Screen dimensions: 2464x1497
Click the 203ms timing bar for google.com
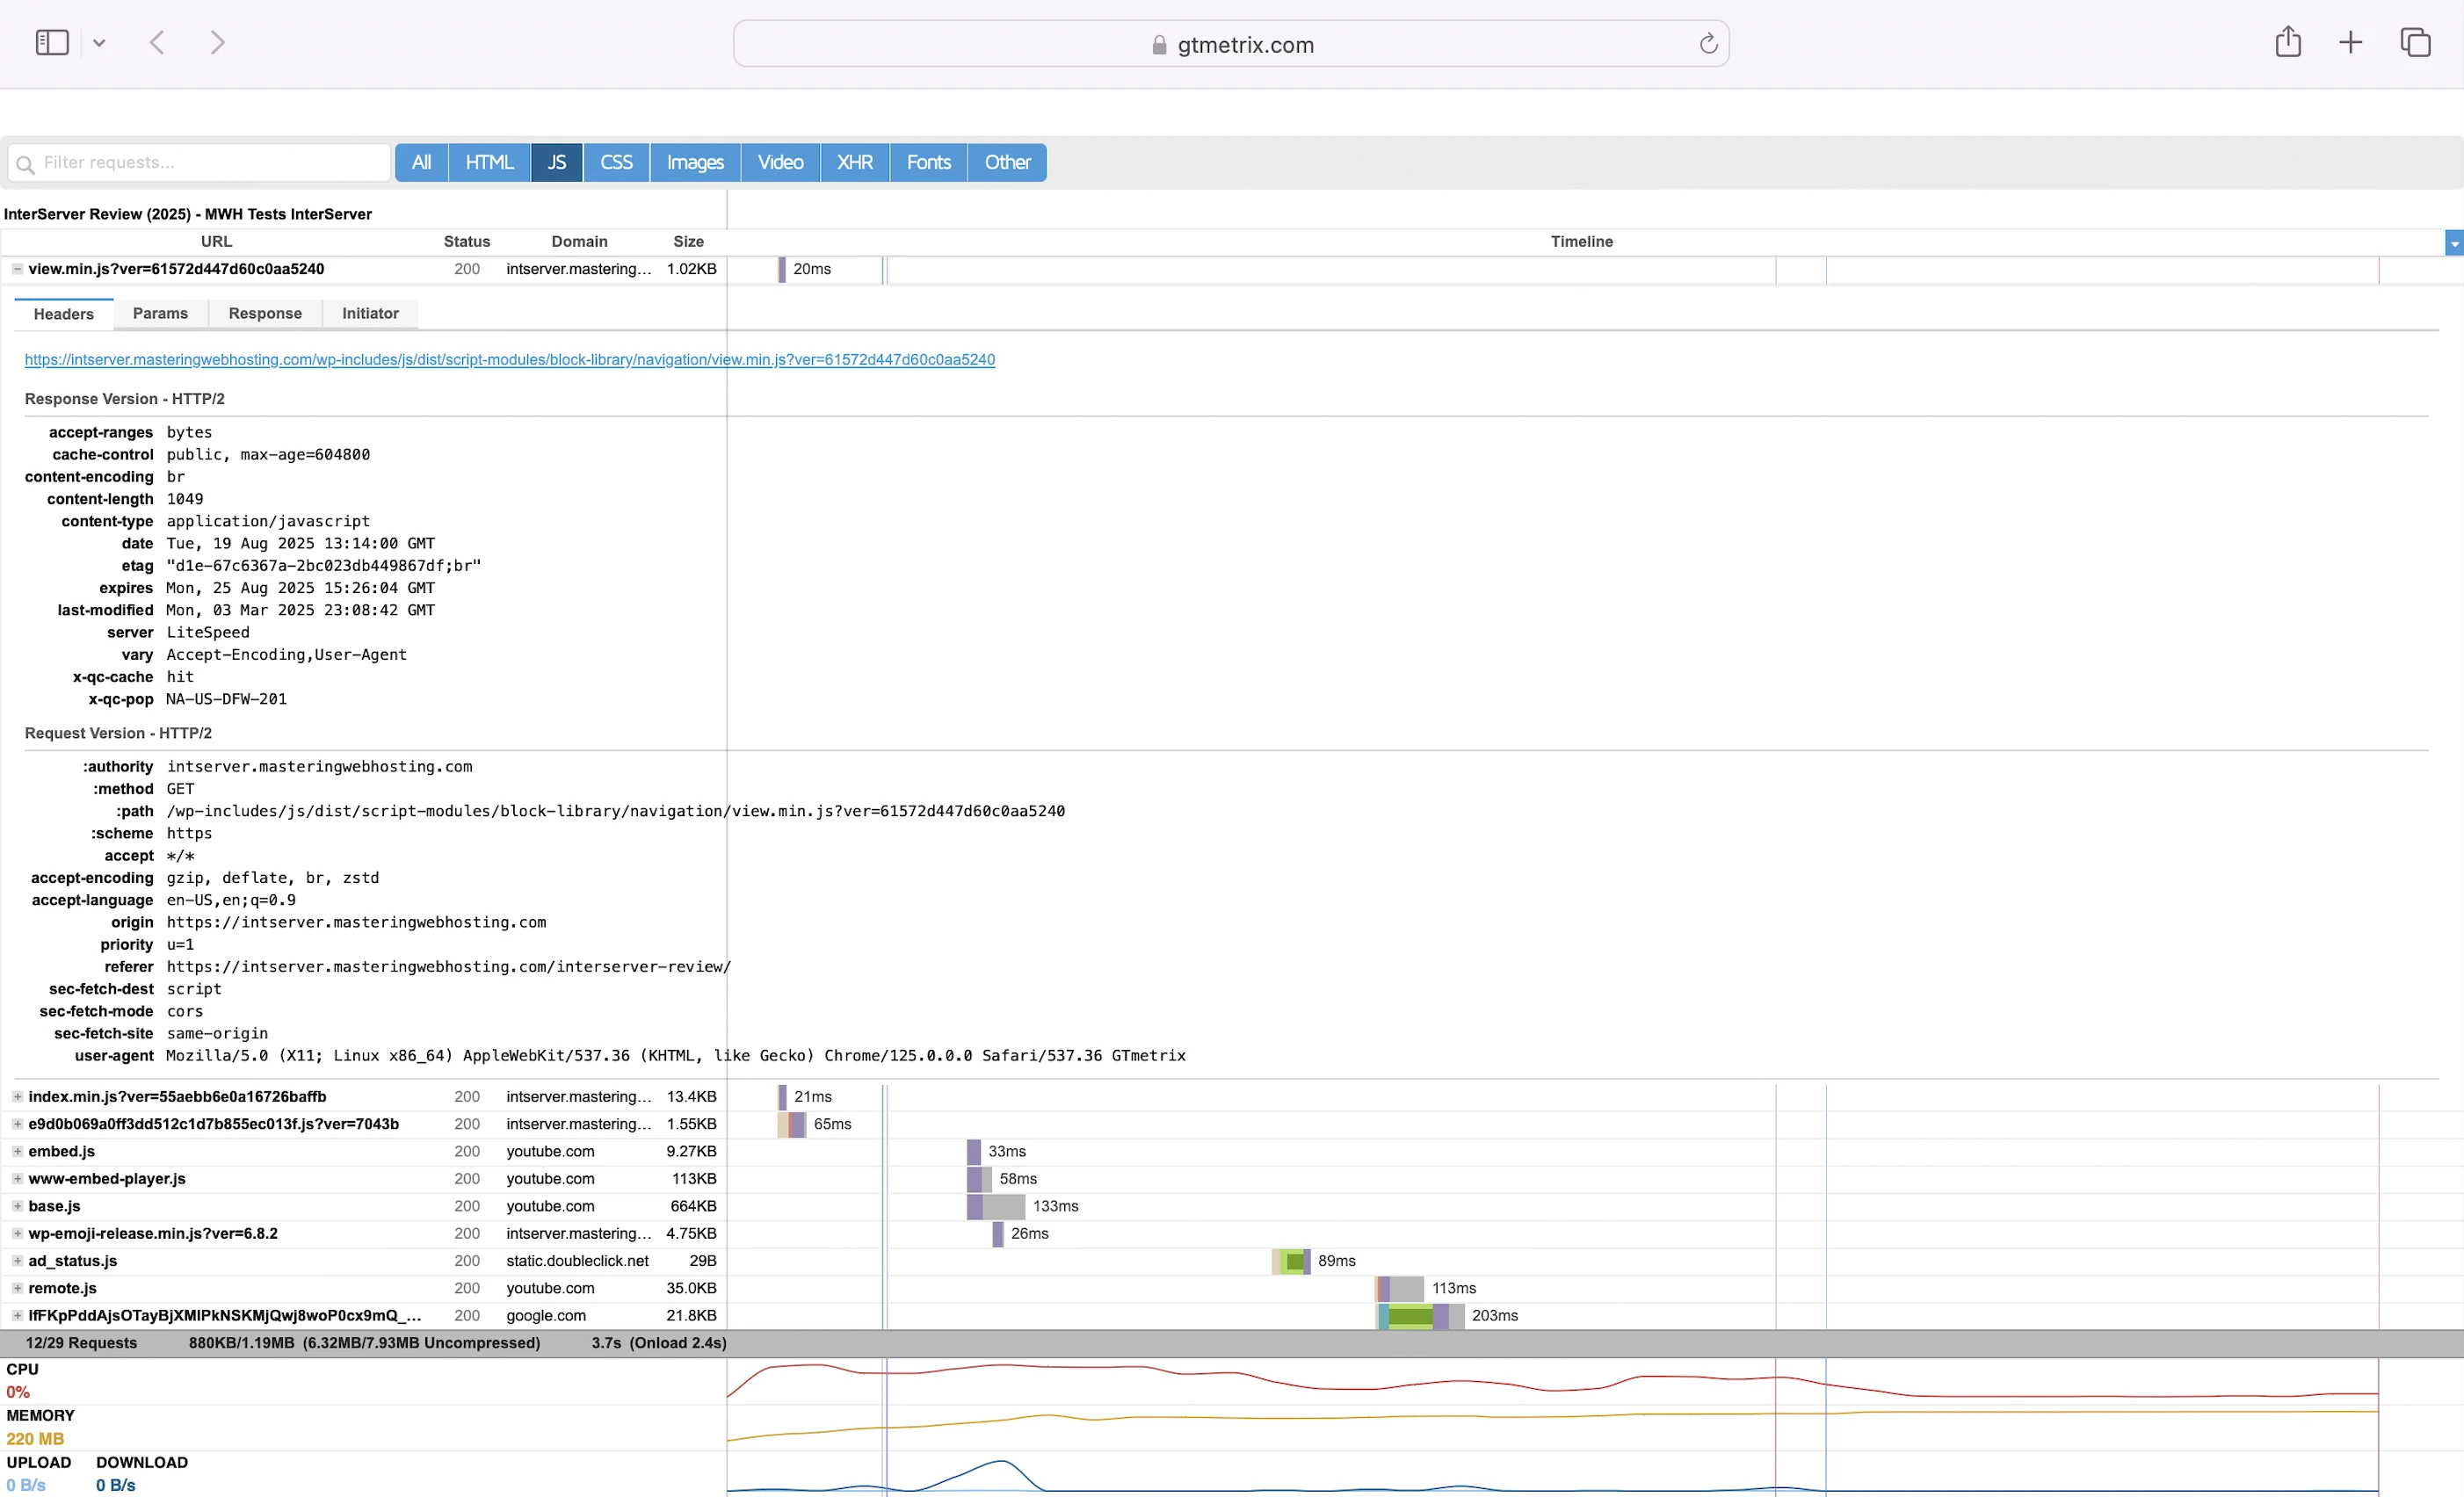1420,1316
